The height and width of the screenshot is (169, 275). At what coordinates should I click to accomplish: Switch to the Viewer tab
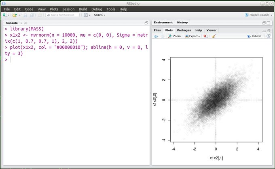pyautogui.click(x=212, y=30)
